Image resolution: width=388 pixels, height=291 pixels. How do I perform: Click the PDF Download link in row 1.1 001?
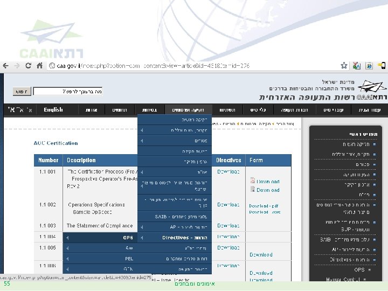pyautogui.click(x=268, y=182)
